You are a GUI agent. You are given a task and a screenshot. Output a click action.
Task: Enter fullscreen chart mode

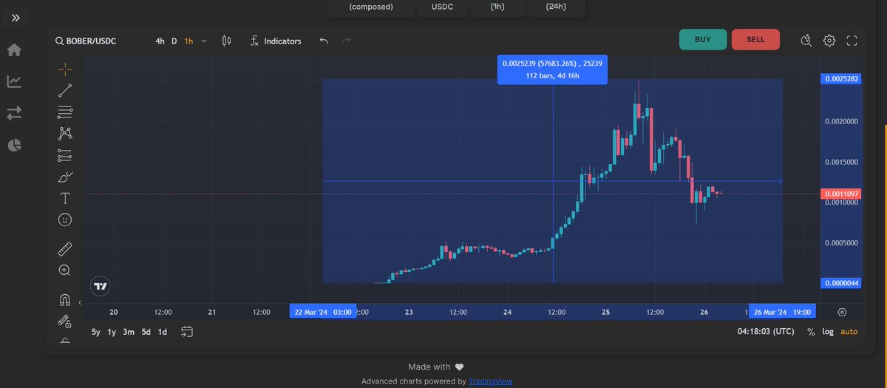click(852, 41)
